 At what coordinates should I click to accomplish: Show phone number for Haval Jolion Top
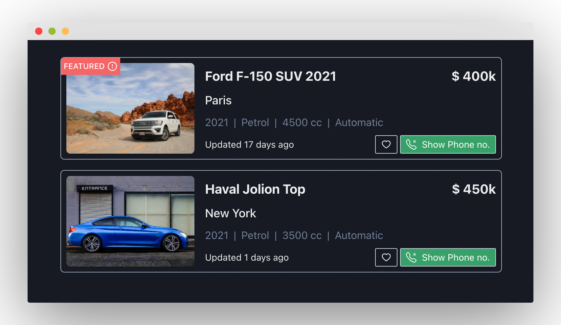(x=448, y=257)
